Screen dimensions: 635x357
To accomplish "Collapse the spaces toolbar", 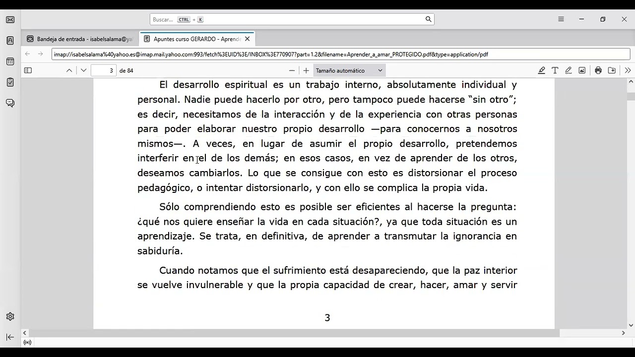I will coord(10,337).
